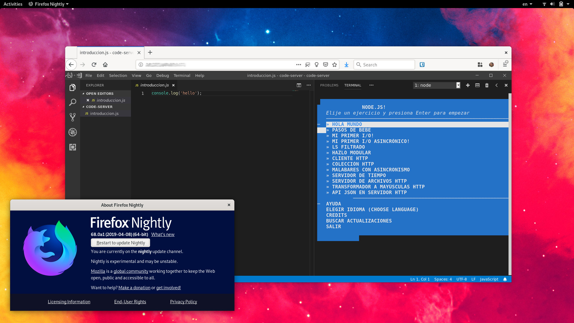Open page actions three-dot menu

[x=298, y=65]
